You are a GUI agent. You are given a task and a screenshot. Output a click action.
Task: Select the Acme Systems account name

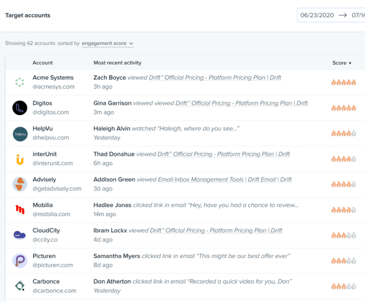pyautogui.click(x=53, y=78)
